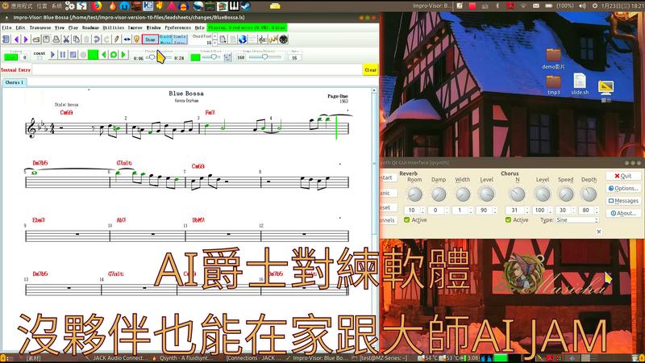The width and height of the screenshot is (645, 363).
Task: Open Qsynth About dialog
Action: [622, 213]
